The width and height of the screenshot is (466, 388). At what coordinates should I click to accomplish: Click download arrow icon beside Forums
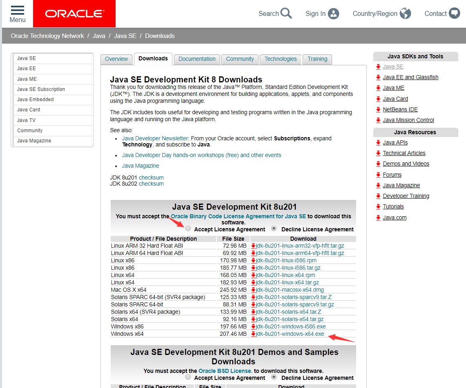pyautogui.click(x=378, y=175)
